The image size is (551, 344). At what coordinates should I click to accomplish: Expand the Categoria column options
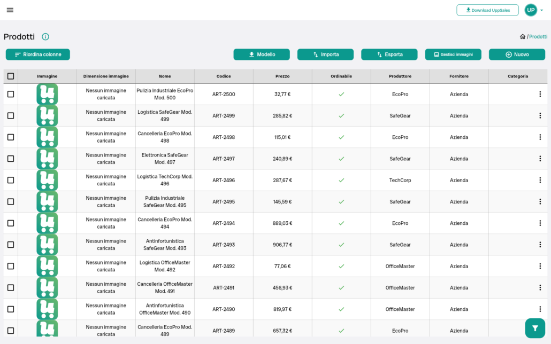[x=518, y=76]
